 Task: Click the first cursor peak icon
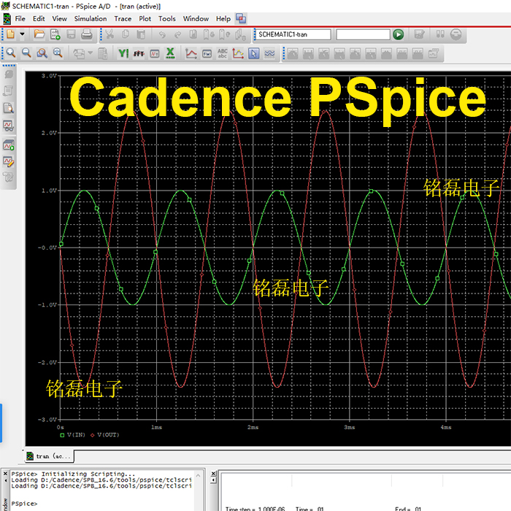(292, 53)
